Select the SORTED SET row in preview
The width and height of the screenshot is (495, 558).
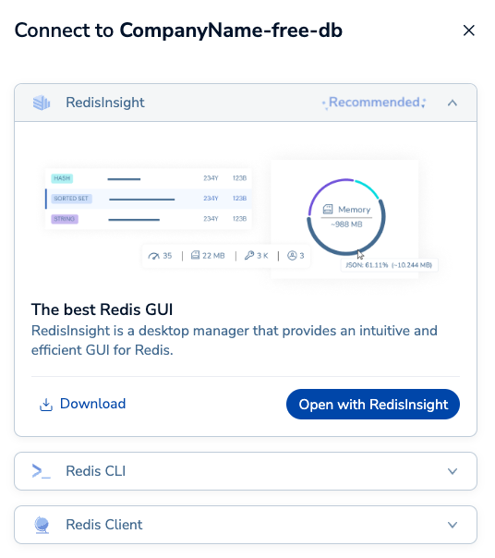(x=149, y=199)
